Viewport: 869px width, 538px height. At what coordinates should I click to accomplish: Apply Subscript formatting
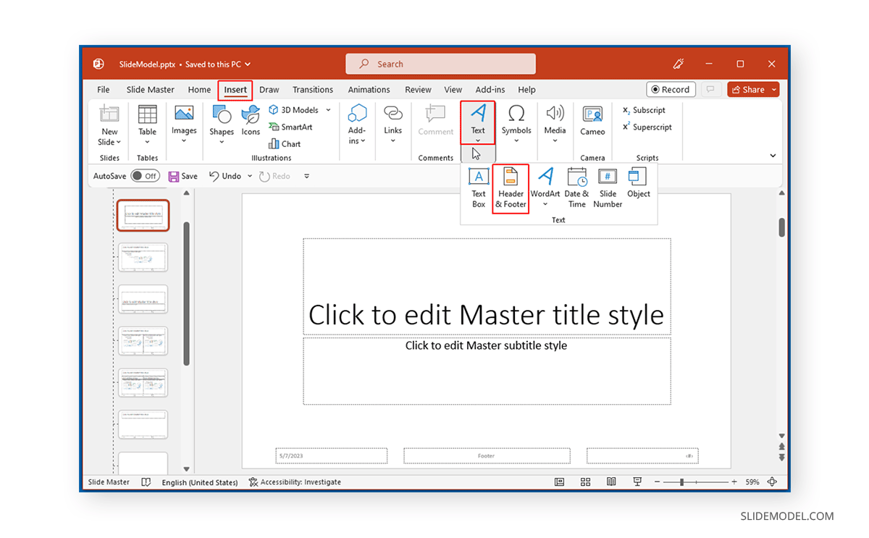pos(644,110)
